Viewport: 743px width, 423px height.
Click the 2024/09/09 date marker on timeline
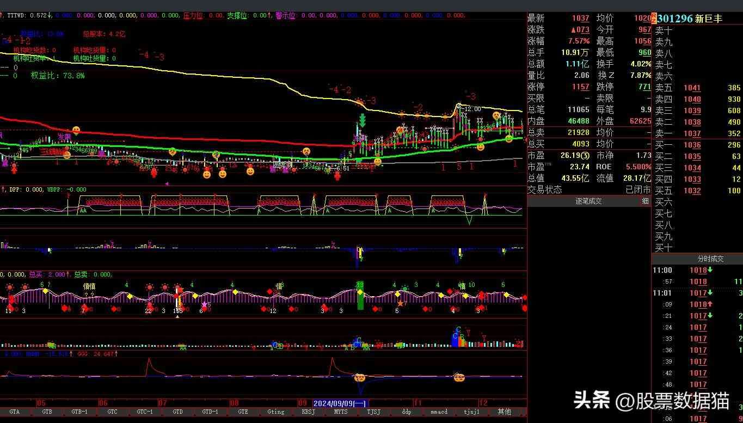(341, 403)
